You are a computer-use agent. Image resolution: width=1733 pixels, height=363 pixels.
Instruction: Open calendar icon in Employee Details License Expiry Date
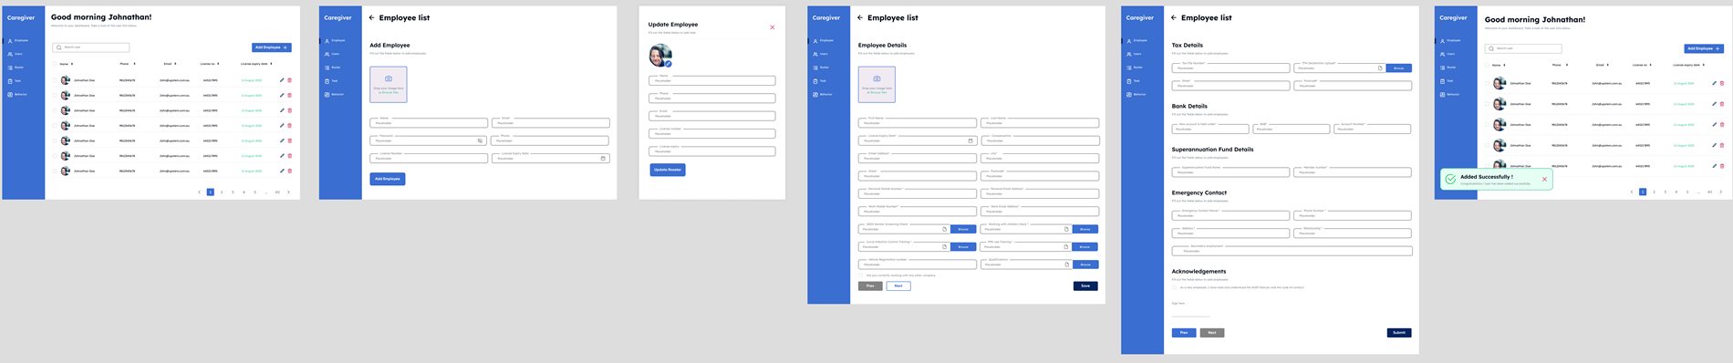click(x=970, y=140)
